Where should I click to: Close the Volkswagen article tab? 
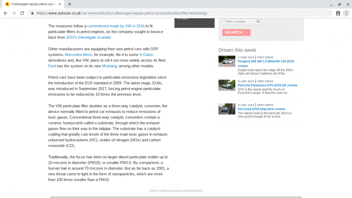60,4
